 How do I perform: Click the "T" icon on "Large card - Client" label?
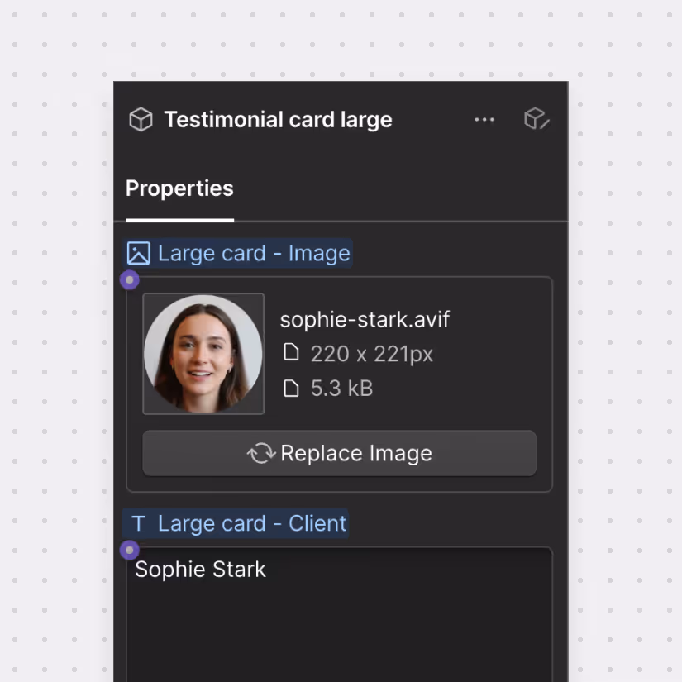click(137, 523)
